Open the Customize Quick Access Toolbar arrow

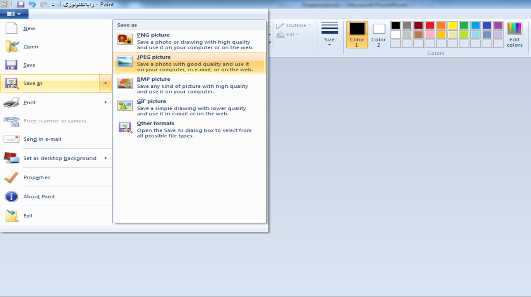[x=53, y=5]
